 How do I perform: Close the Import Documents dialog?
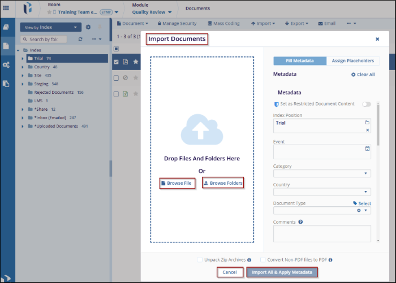tap(377, 39)
